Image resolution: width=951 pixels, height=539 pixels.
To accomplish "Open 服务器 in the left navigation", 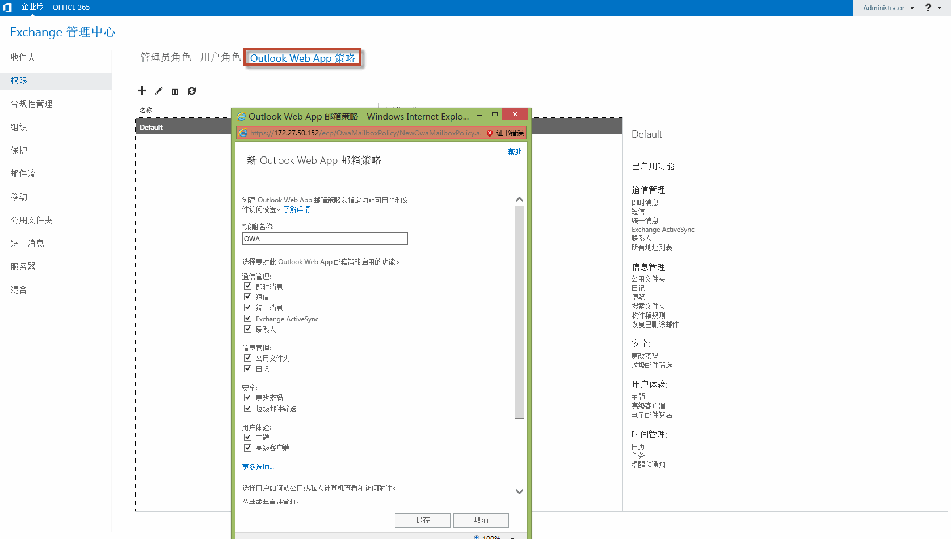I will pos(23,266).
